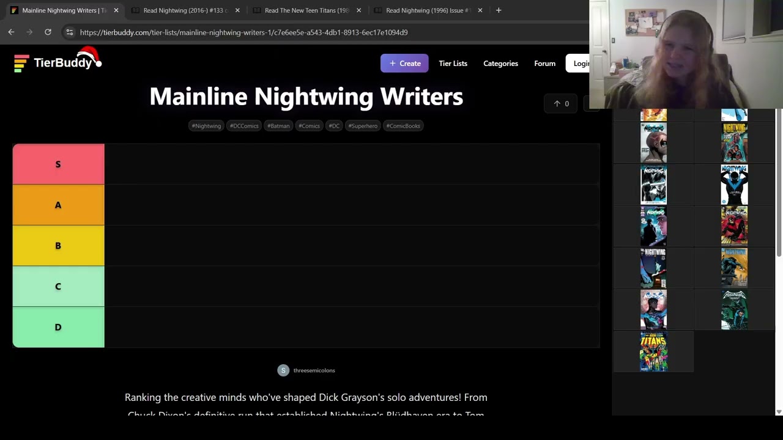The width and height of the screenshot is (783, 440).
Task: Click the TierBuddy logo
Action: pos(58,62)
